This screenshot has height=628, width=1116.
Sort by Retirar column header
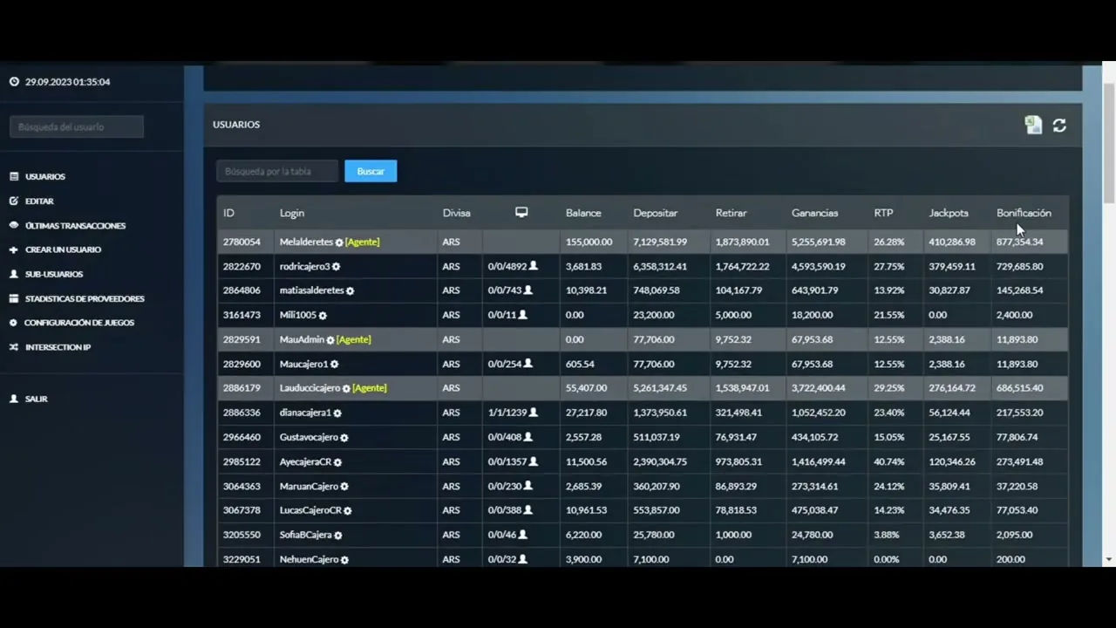[x=732, y=213]
